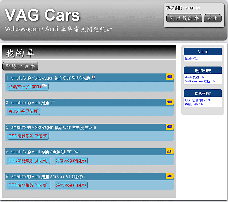This screenshot has height=202, width=228.
Task: Click car title 8 : Audi 奧迪 A1(Audi A1 最新款)
Action: click(x=45, y=177)
